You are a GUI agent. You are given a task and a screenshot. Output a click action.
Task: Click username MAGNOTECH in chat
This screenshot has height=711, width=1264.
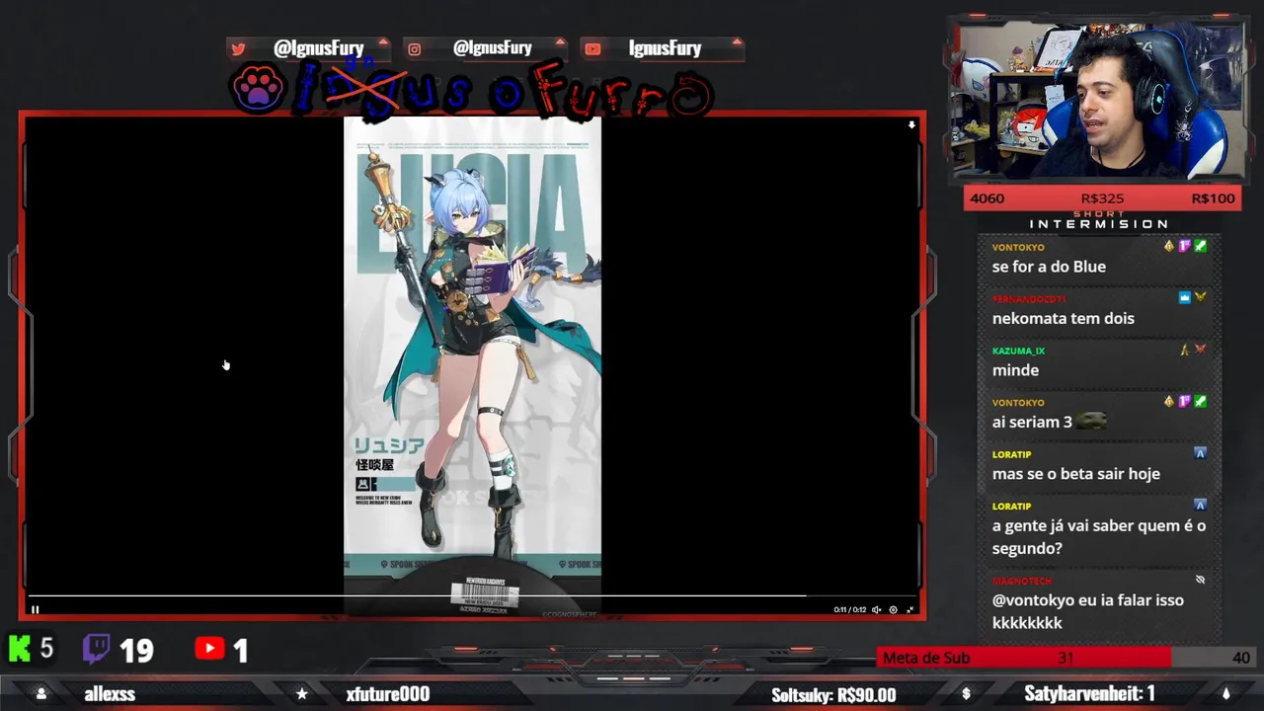coord(1021,581)
